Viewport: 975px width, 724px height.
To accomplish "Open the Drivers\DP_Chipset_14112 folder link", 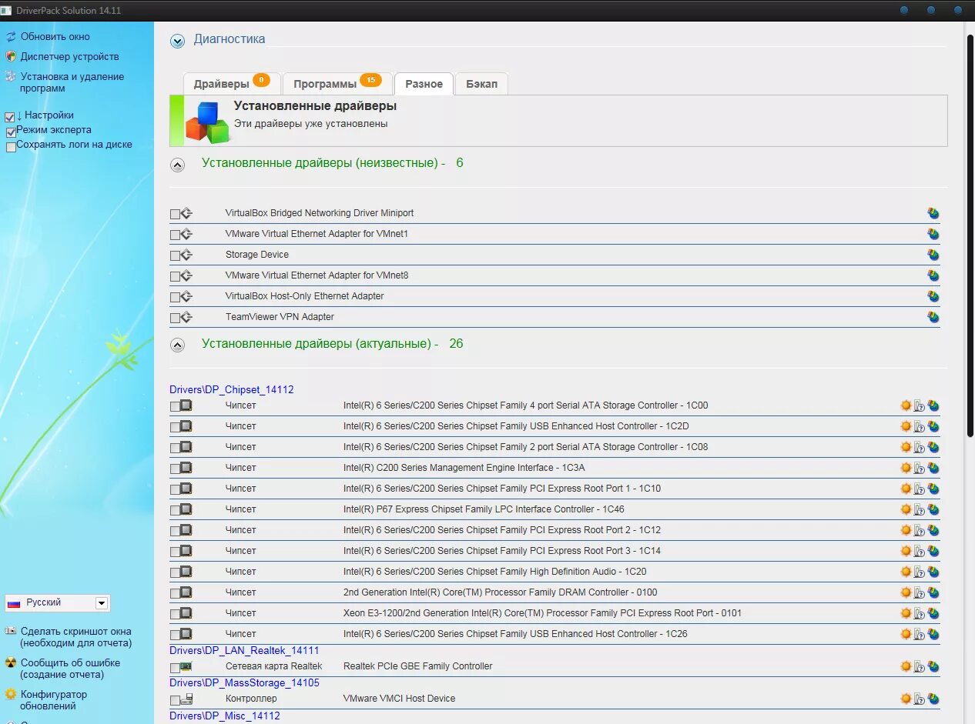I will [232, 390].
